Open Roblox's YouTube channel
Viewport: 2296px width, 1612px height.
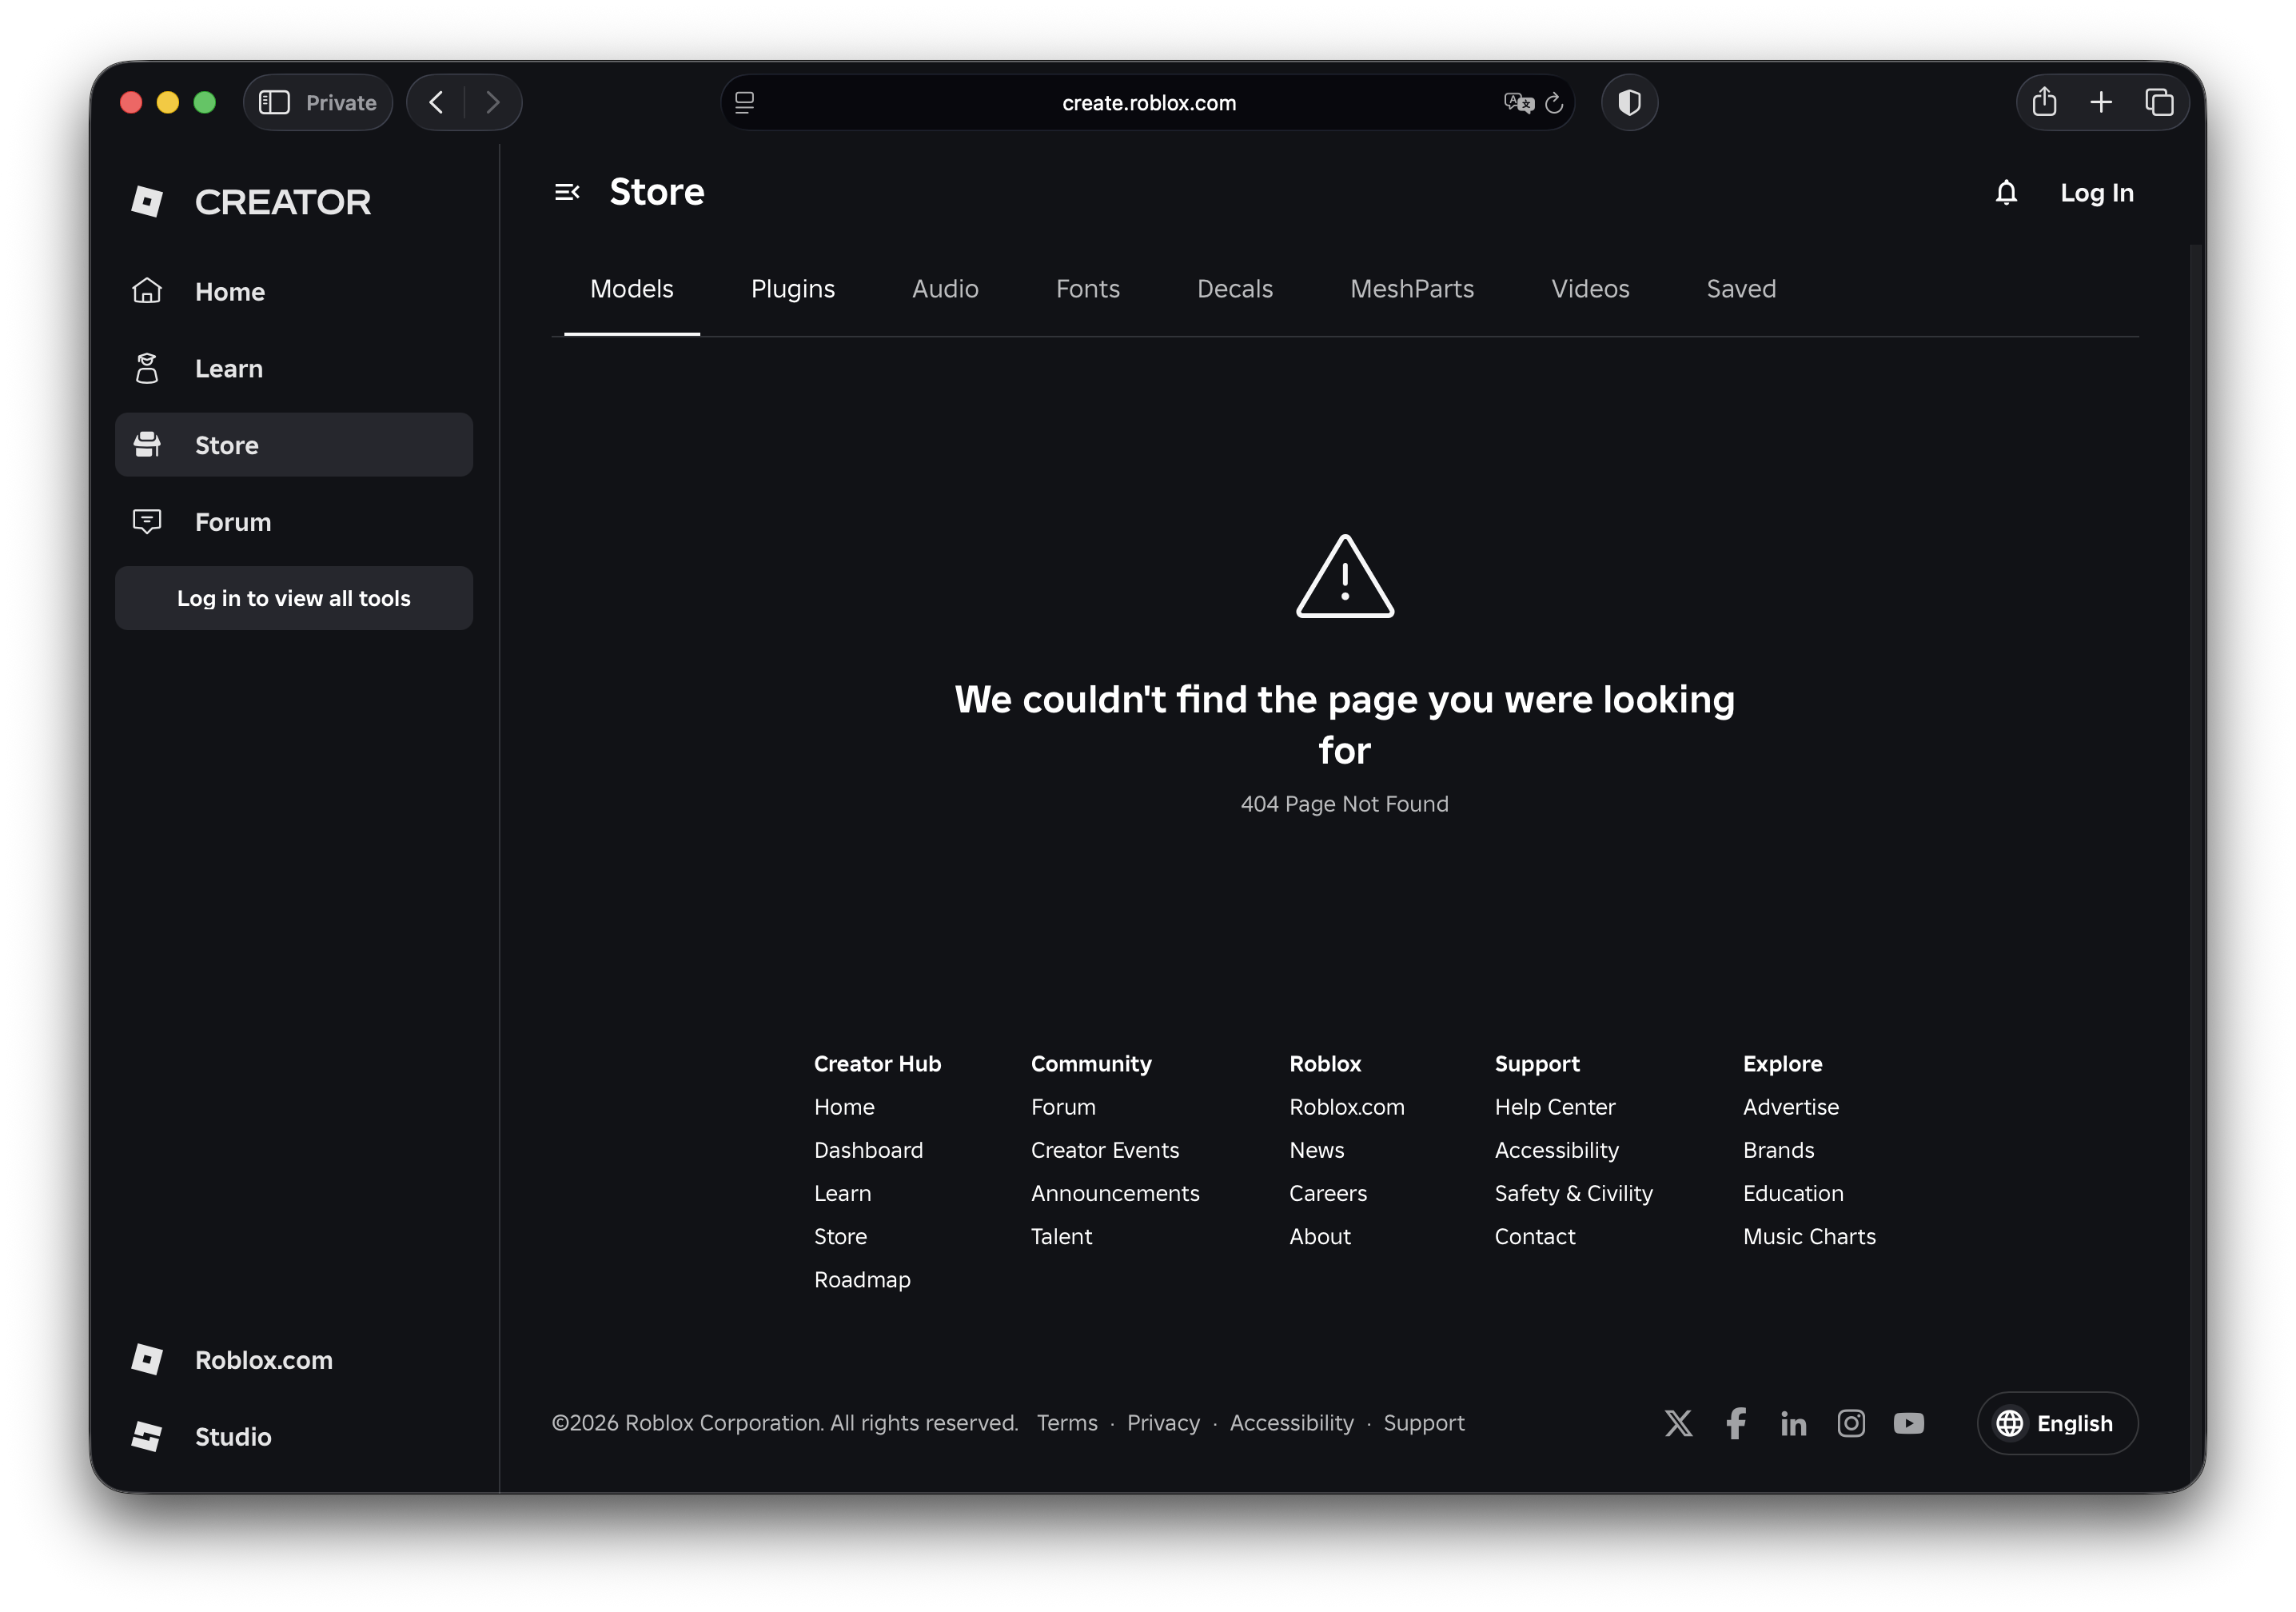(1909, 1423)
